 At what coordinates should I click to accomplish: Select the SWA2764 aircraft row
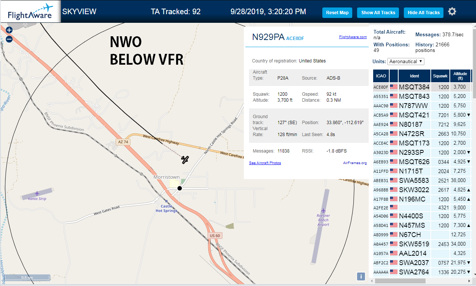(x=422, y=272)
